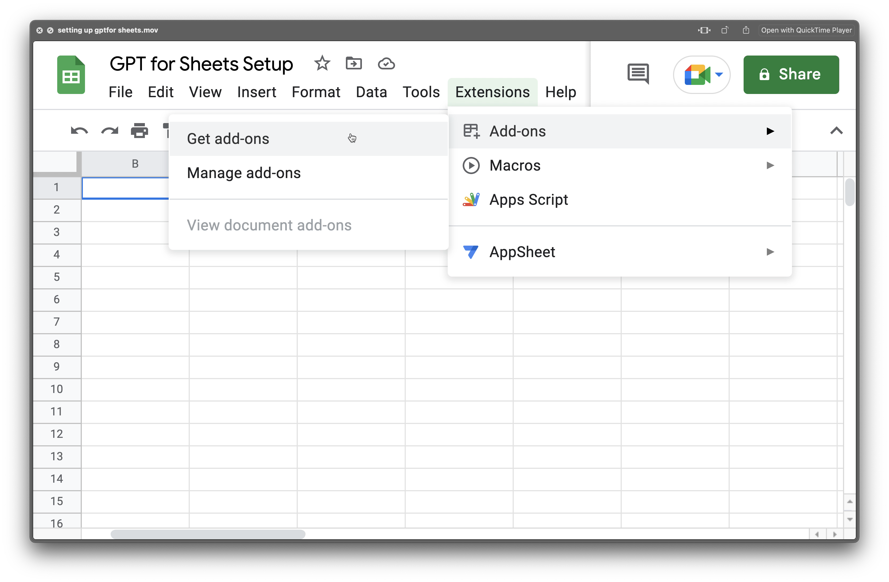Star the GPT for Sheets Setup document
This screenshot has height=582, width=889.
point(322,64)
